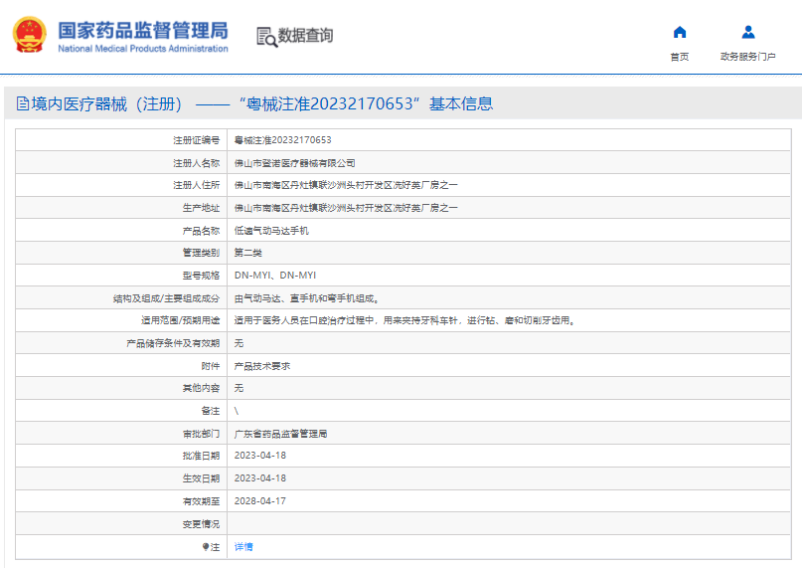Click the lightbulb icon beside 注
This screenshot has width=802, height=568.
206,547
